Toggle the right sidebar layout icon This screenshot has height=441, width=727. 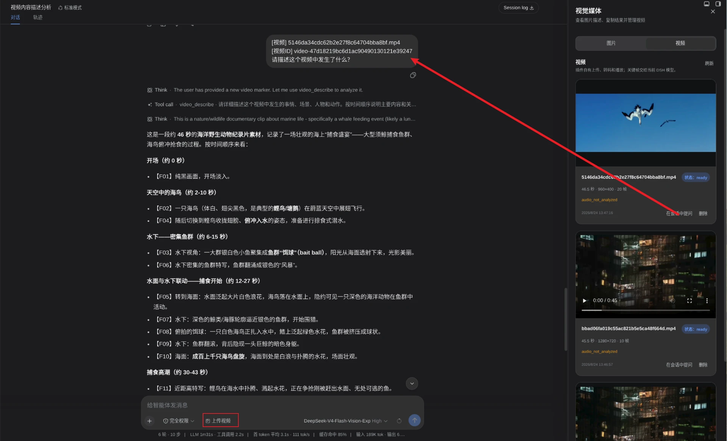pos(718,4)
